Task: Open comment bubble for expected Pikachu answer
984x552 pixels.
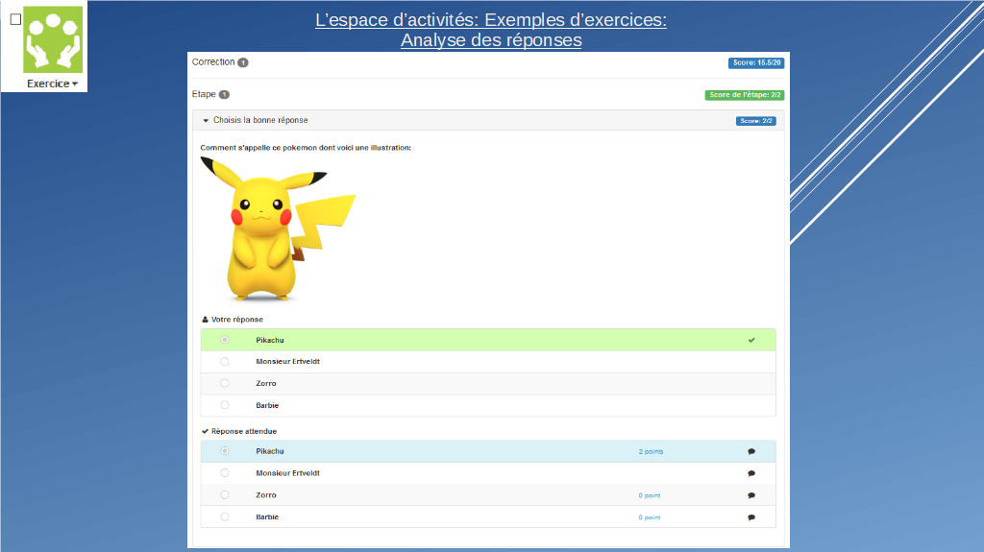Action: (x=751, y=451)
